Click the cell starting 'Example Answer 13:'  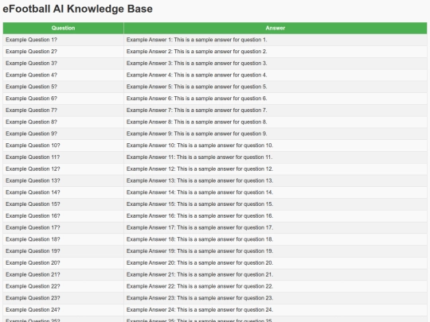(x=276, y=180)
